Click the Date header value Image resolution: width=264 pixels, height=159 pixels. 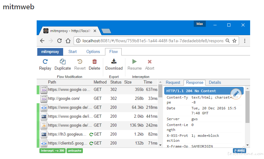[214, 111]
